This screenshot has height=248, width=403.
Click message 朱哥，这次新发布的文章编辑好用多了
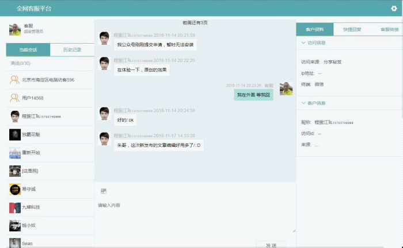(159, 145)
